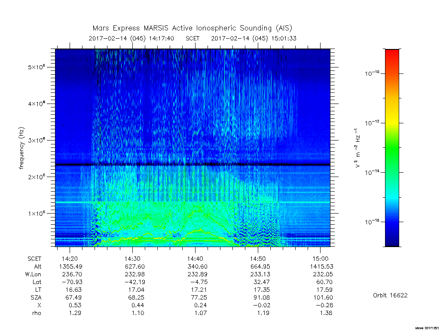Click the plot title mentioning MARSIS
This screenshot has width=440, height=330.
192,28
